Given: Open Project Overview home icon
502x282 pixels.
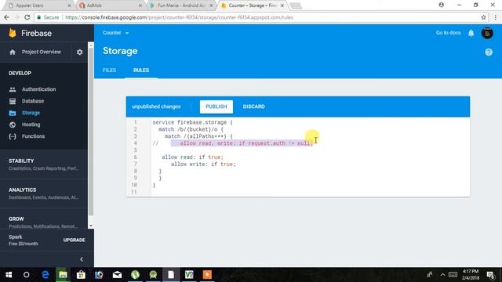Looking at the screenshot, I should coord(13,52).
